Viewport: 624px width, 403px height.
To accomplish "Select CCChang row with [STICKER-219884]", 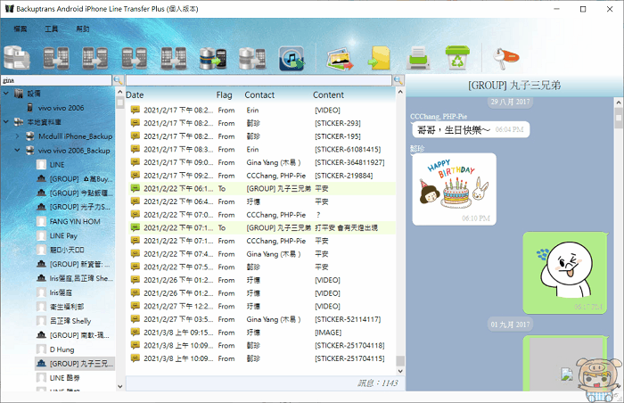I will pos(260,176).
